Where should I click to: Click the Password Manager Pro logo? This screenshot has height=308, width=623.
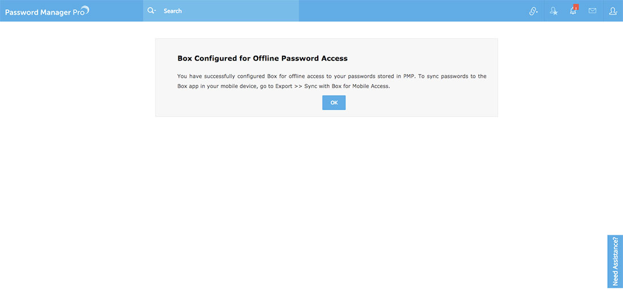[47, 11]
